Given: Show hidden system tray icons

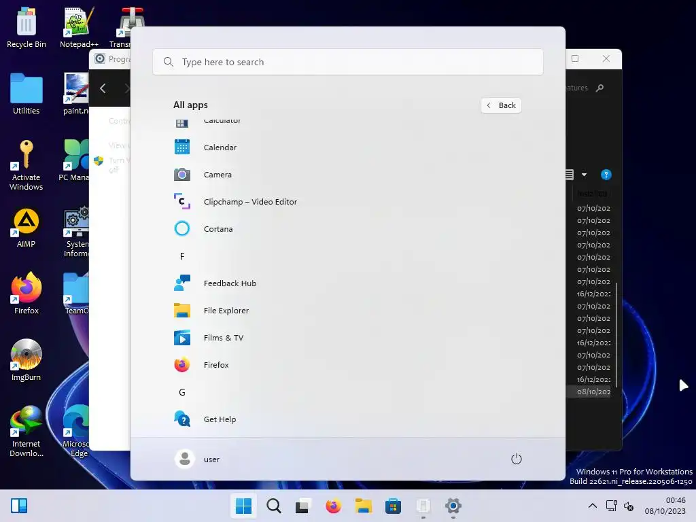Looking at the screenshot, I should tap(592, 506).
